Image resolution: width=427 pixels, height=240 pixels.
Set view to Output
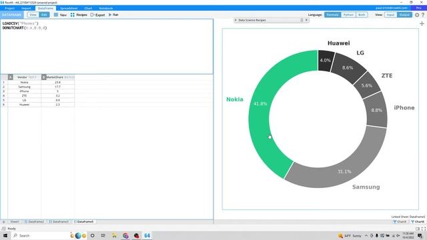404,15
